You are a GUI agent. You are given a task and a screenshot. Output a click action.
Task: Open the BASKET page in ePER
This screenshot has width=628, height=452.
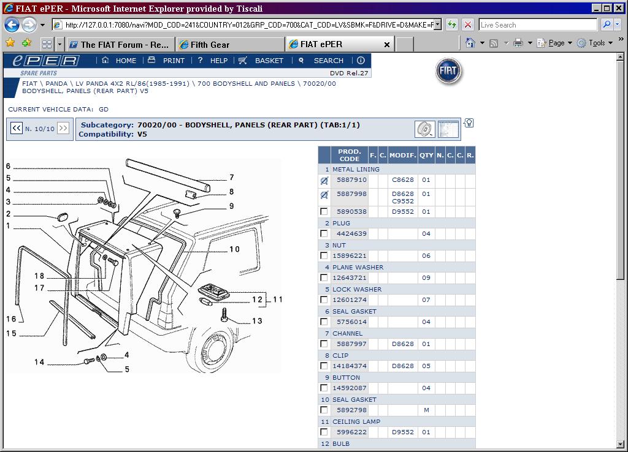coord(262,61)
